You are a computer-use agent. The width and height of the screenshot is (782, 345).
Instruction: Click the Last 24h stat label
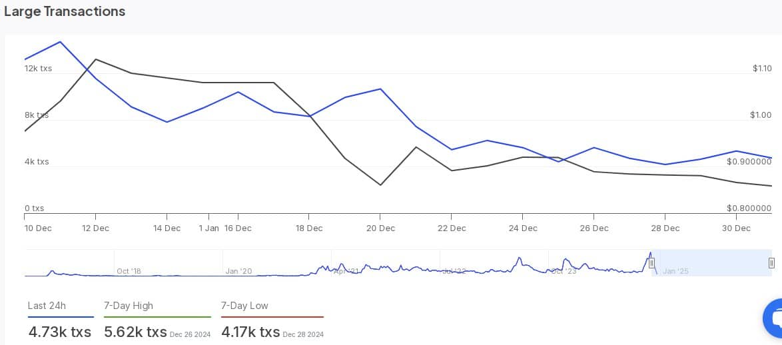click(x=47, y=306)
